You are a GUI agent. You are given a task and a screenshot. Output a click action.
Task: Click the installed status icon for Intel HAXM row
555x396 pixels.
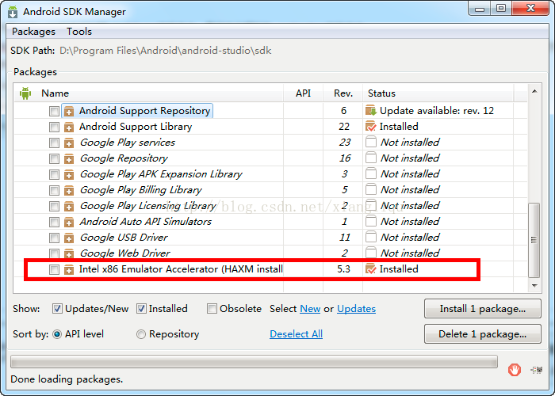[370, 269]
